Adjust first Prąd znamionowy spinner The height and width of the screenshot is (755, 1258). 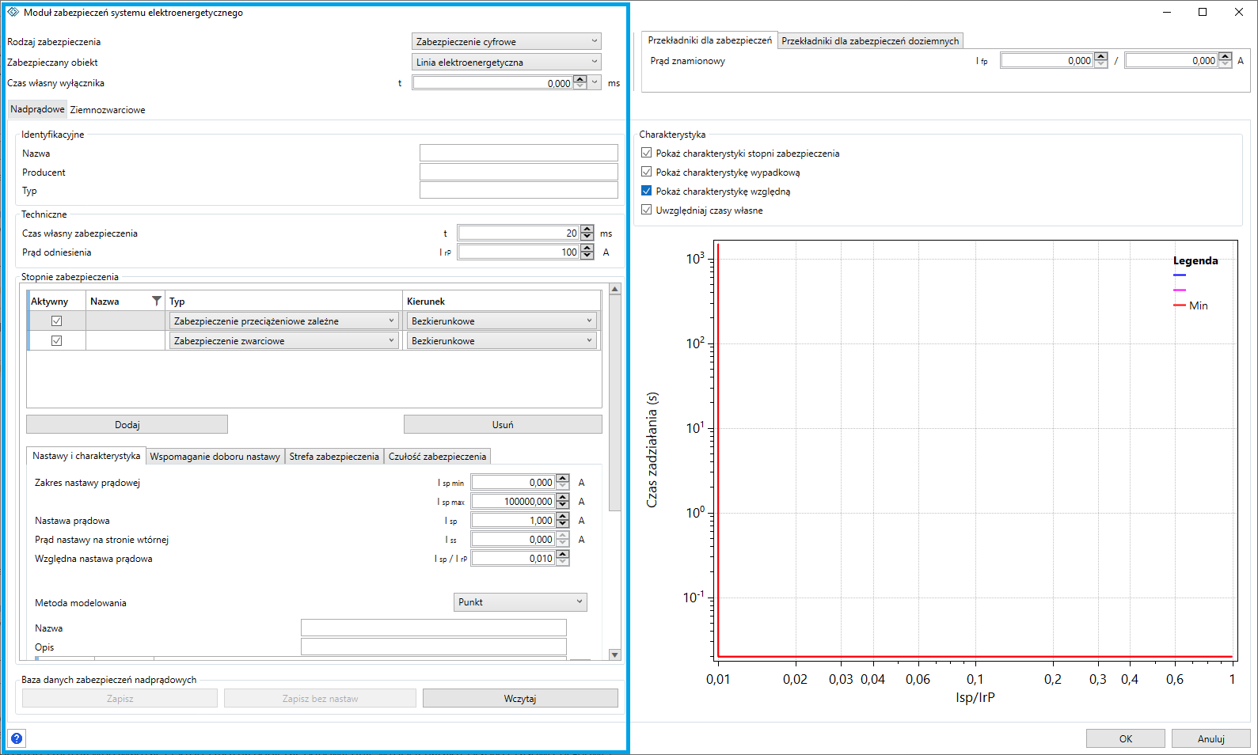[x=1100, y=60]
